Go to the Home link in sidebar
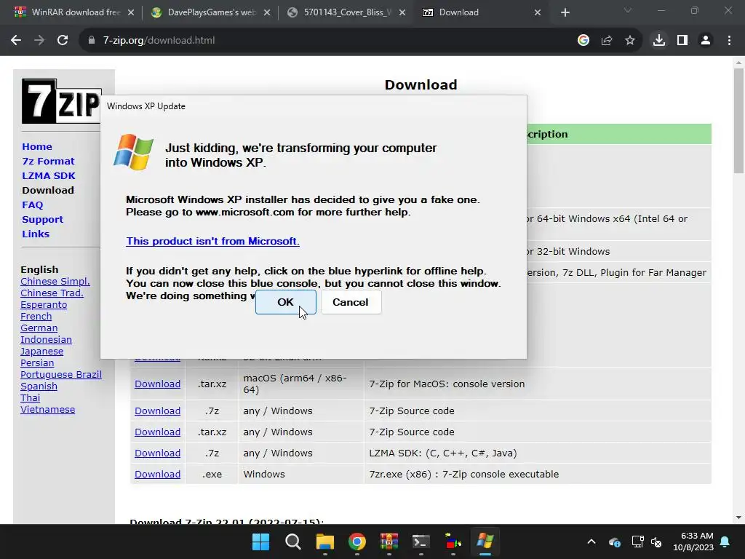The width and height of the screenshot is (745, 559). click(37, 147)
